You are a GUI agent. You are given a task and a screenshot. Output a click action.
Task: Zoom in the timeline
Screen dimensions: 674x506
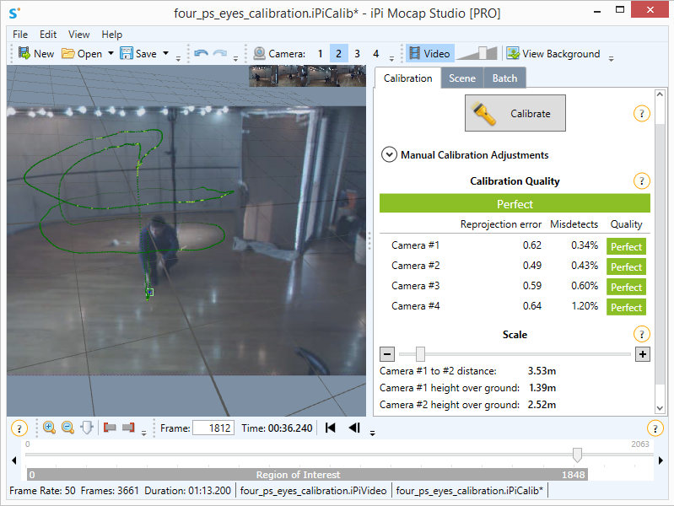(x=50, y=428)
